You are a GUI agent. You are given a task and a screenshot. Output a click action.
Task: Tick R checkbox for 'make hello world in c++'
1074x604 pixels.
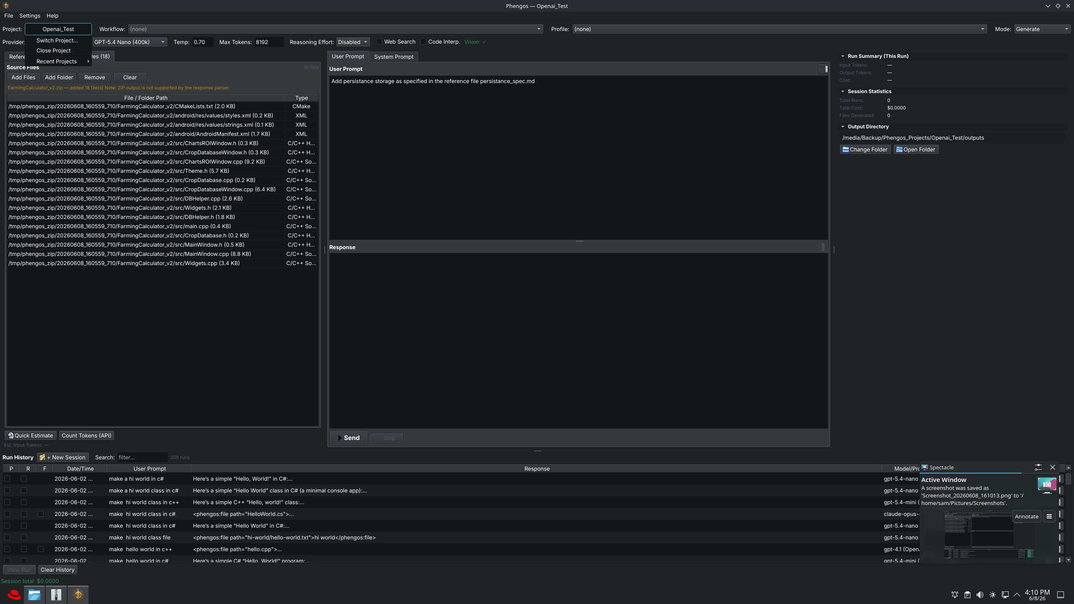tap(24, 549)
